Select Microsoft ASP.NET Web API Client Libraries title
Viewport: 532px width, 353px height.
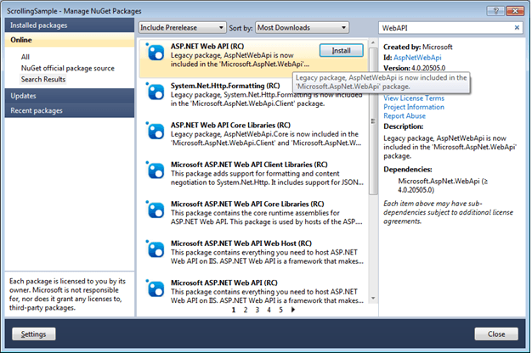pos(249,165)
